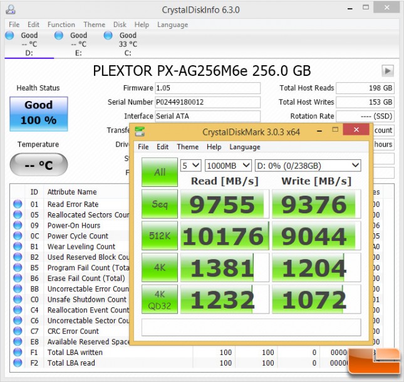Click status orb for Used Reserved Block Count
The height and width of the screenshot is (382, 404).
(18, 257)
